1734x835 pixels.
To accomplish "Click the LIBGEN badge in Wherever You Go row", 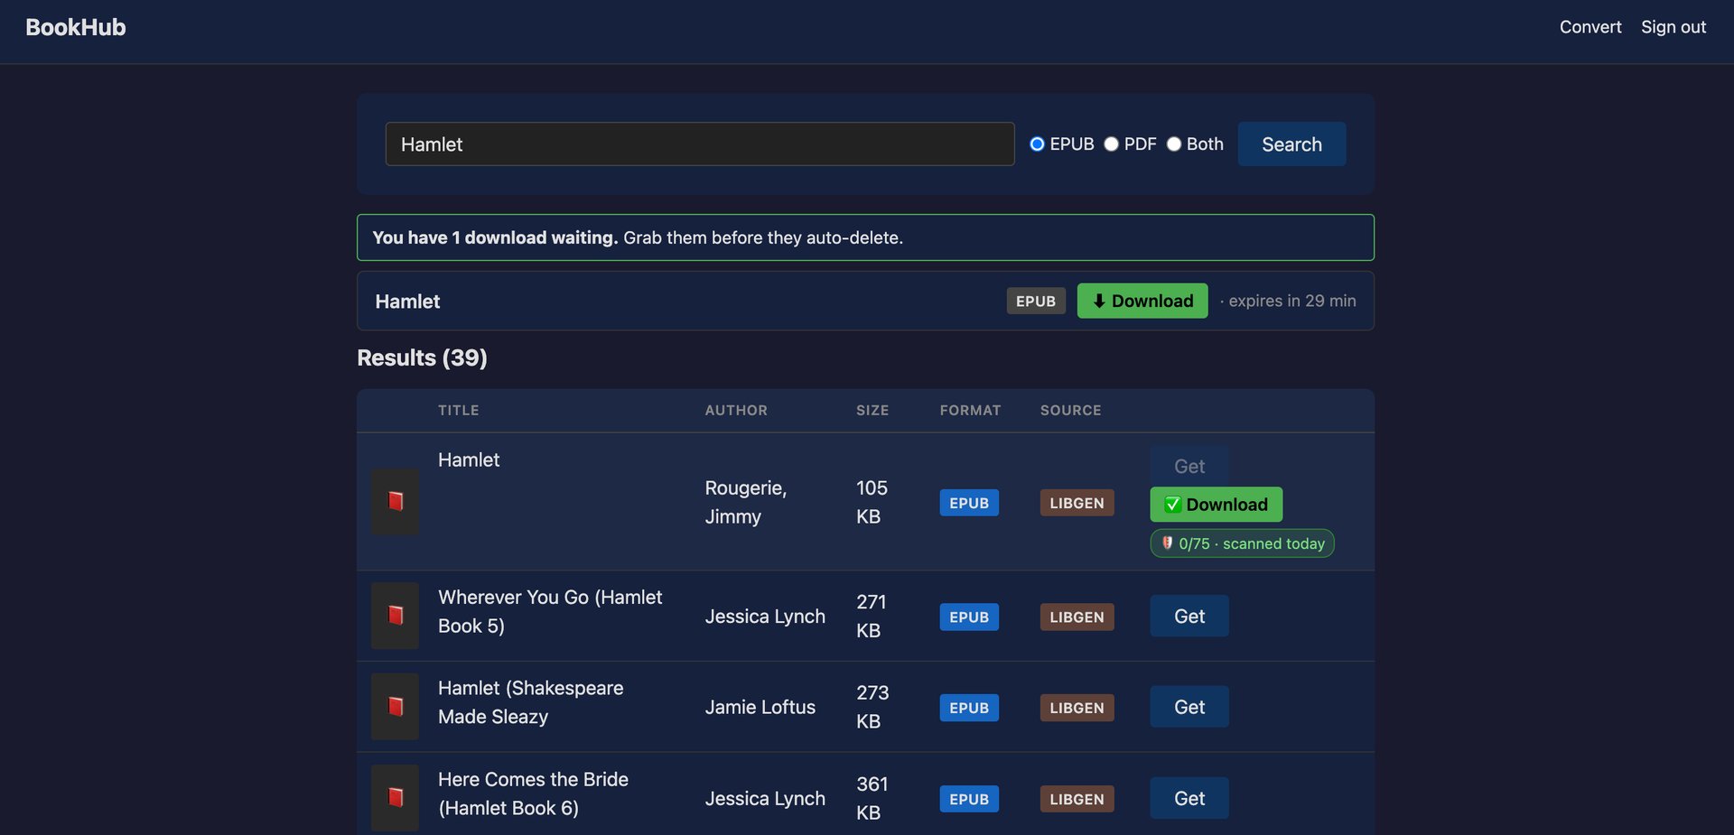I will [x=1077, y=617].
